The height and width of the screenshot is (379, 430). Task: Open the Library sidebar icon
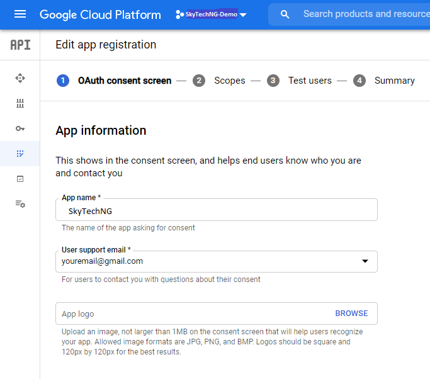[20, 103]
